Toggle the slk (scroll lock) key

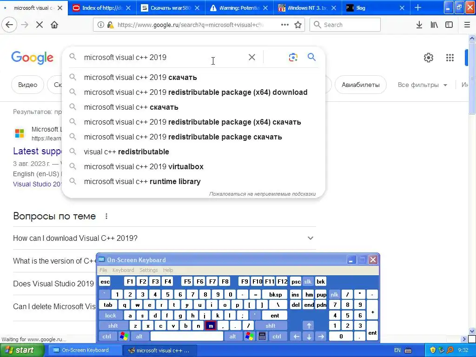click(308, 281)
